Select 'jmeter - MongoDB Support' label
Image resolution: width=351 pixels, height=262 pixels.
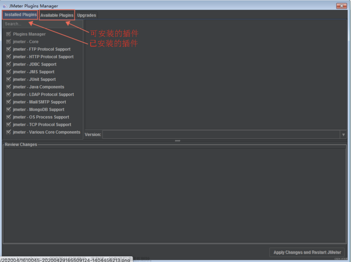pos(39,110)
